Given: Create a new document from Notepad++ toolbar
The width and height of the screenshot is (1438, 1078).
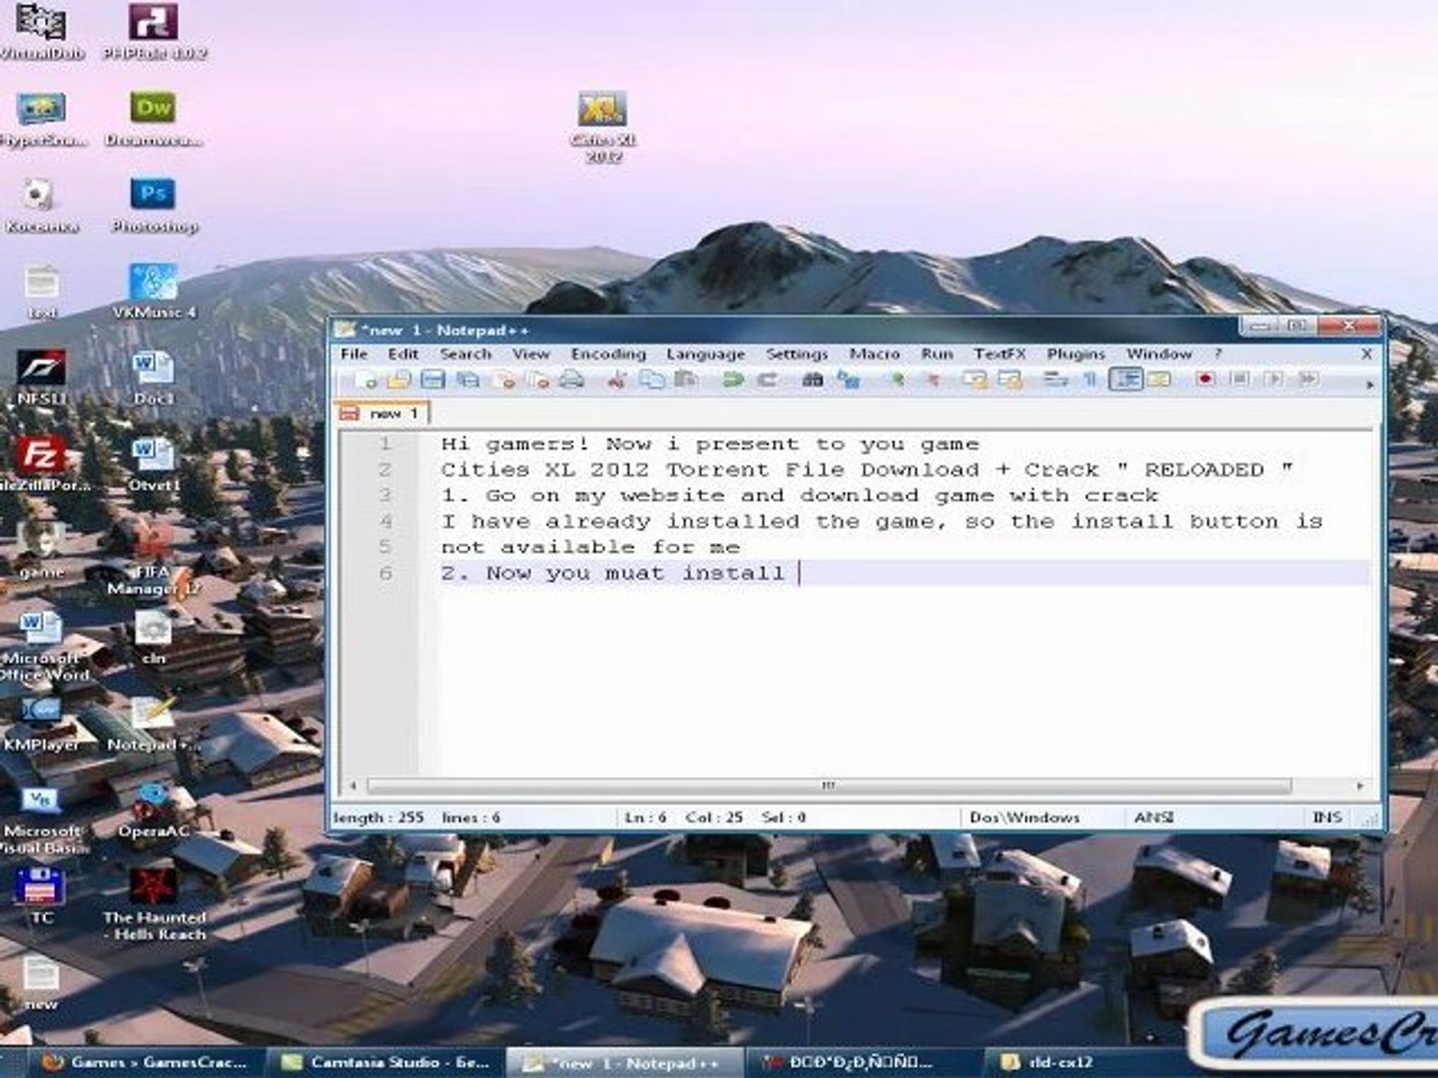Looking at the screenshot, I should pos(365,379).
